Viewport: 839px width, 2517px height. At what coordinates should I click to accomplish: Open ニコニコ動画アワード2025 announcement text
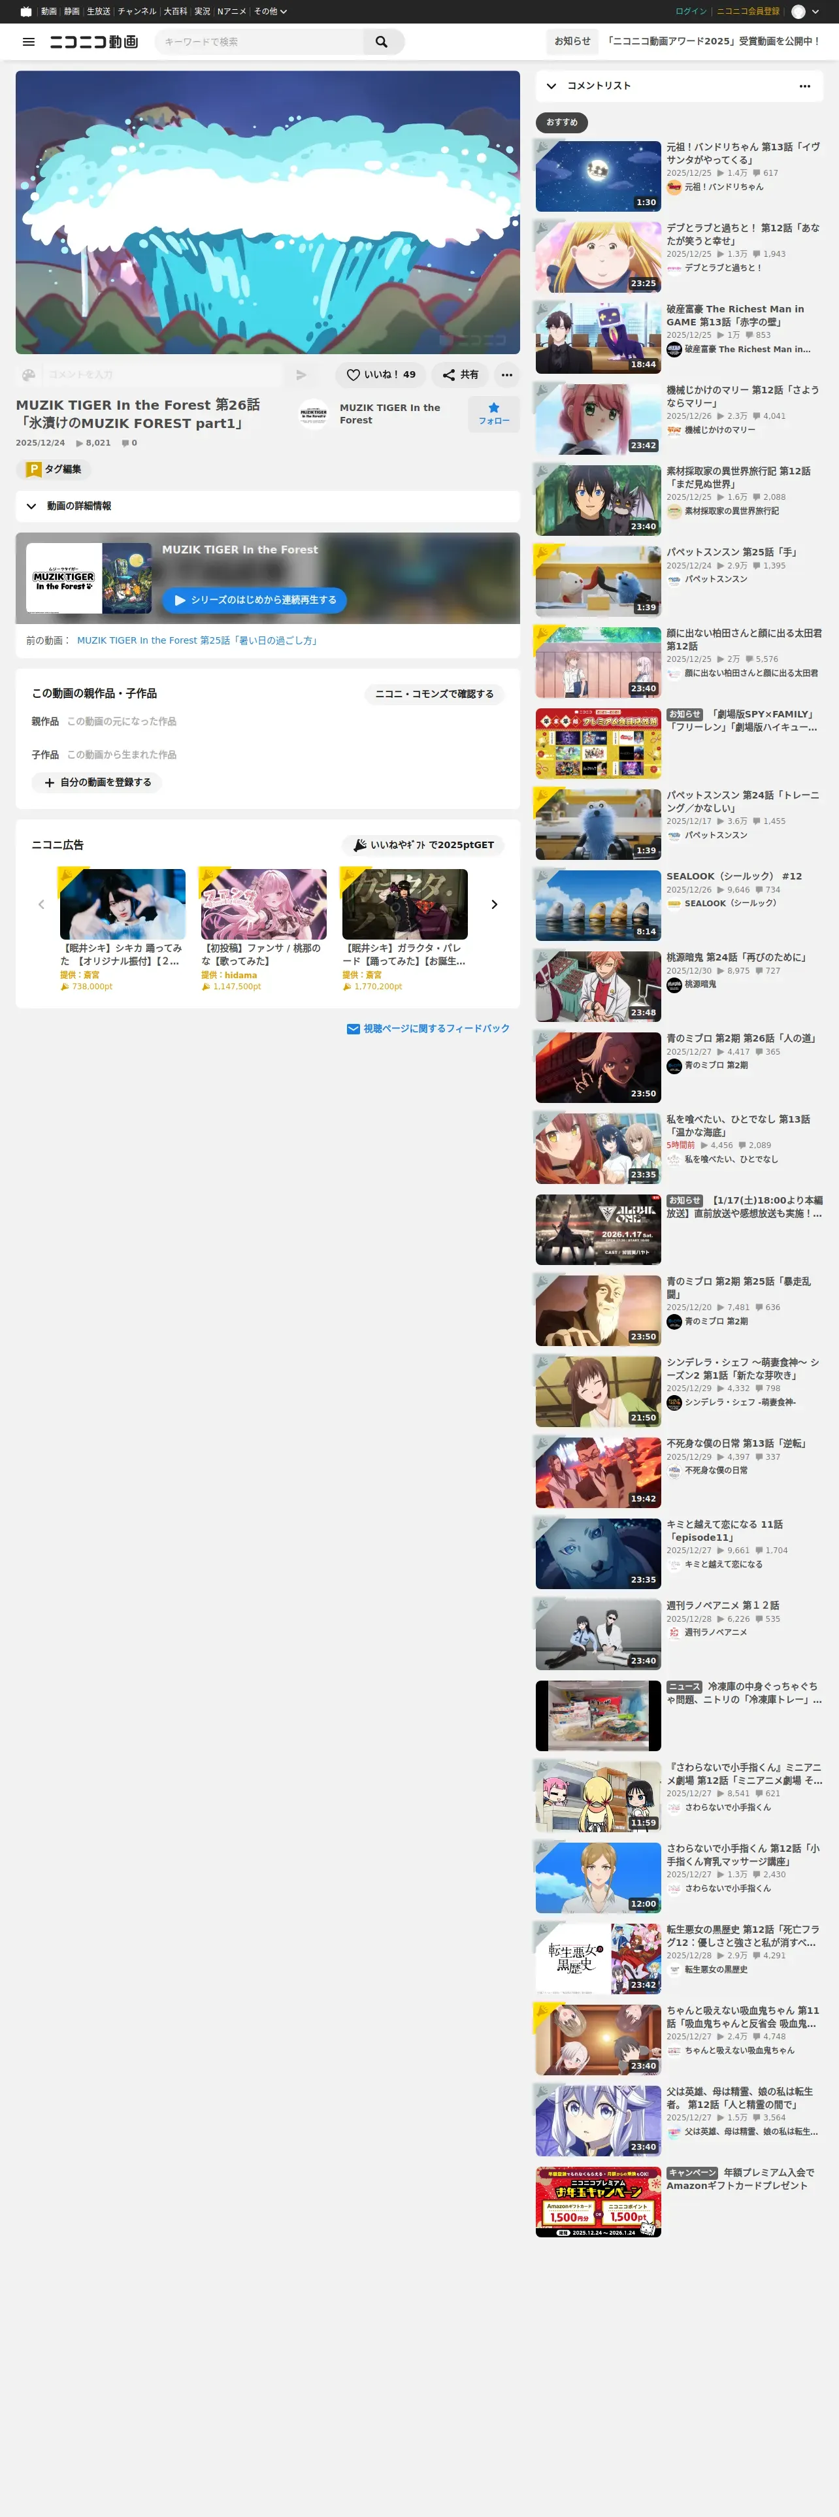[x=714, y=42]
